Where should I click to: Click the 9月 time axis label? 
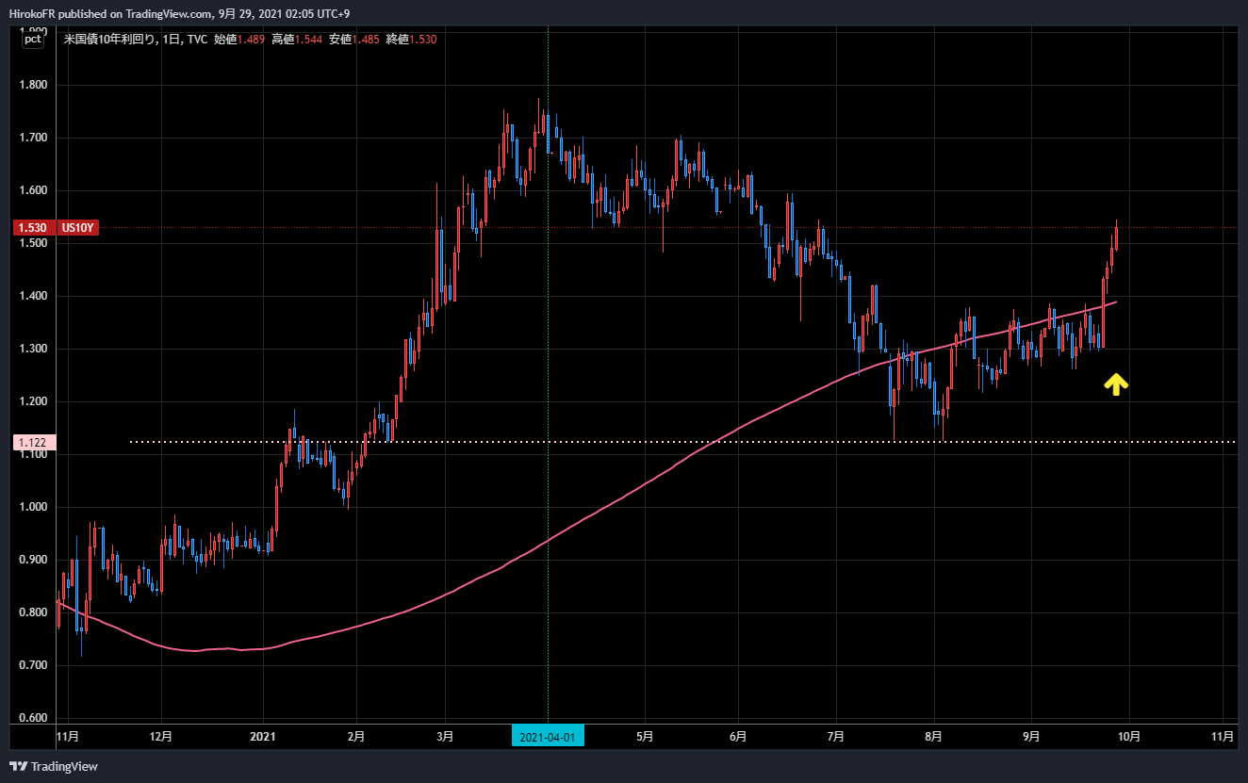1031,736
